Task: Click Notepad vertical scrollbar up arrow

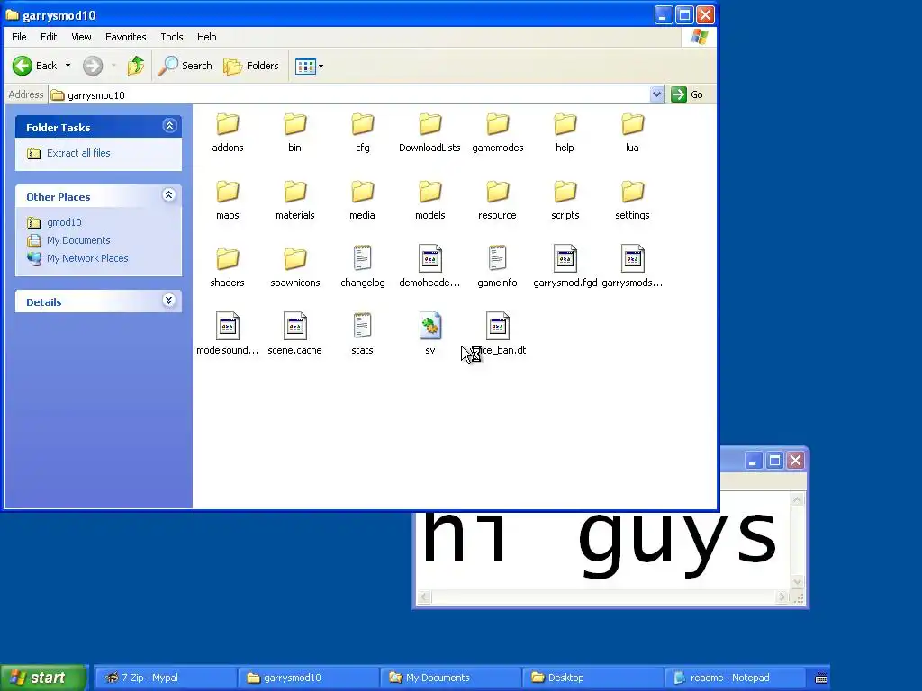Action: pyautogui.click(x=798, y=500)
